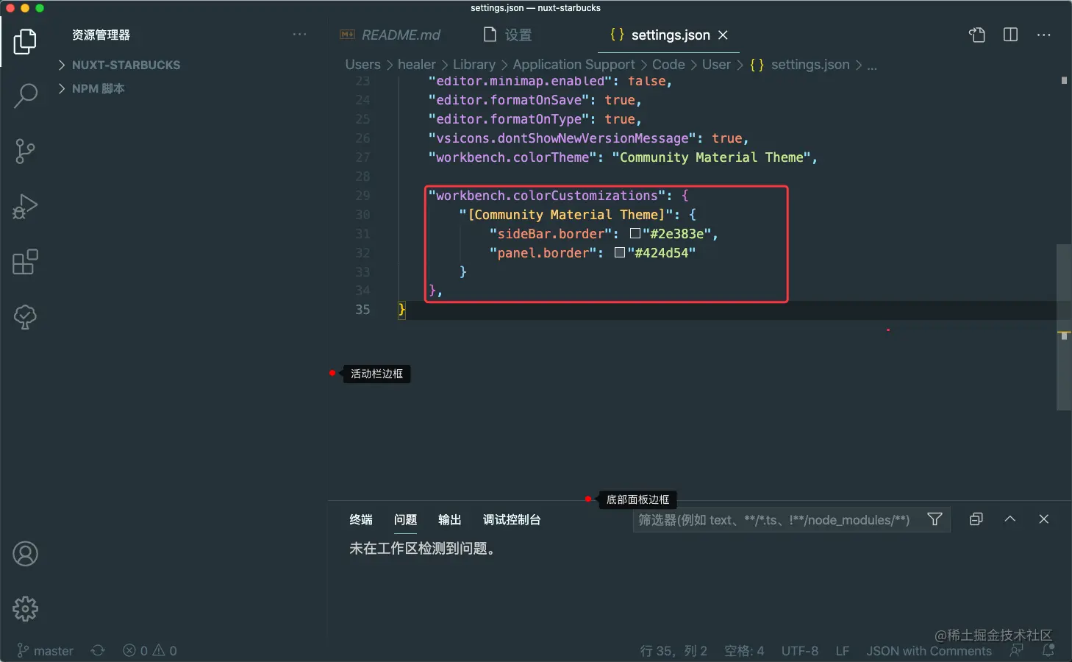Change end of line via LF

click(843, 651)
